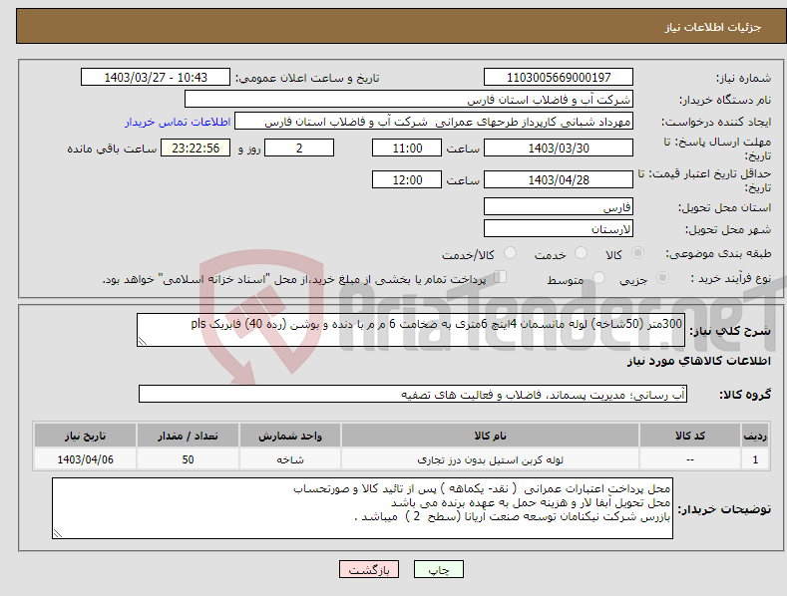Click the delivery city field لارستان
The height and width of the screenshot is (596, 787).
pos(559,228)
